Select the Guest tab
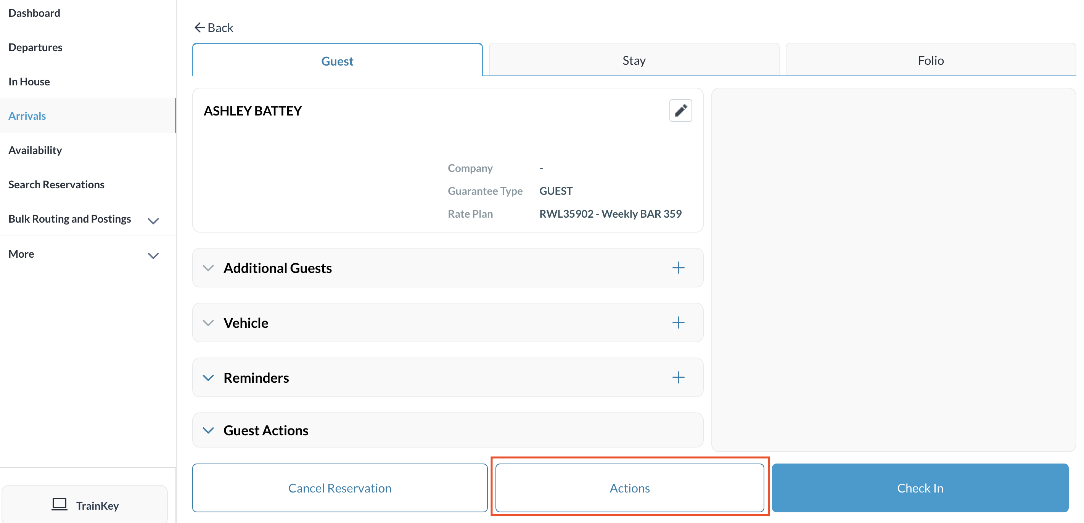Viewport: 1084px width, 523px height. pyautogui.click(x=337, y=61)
